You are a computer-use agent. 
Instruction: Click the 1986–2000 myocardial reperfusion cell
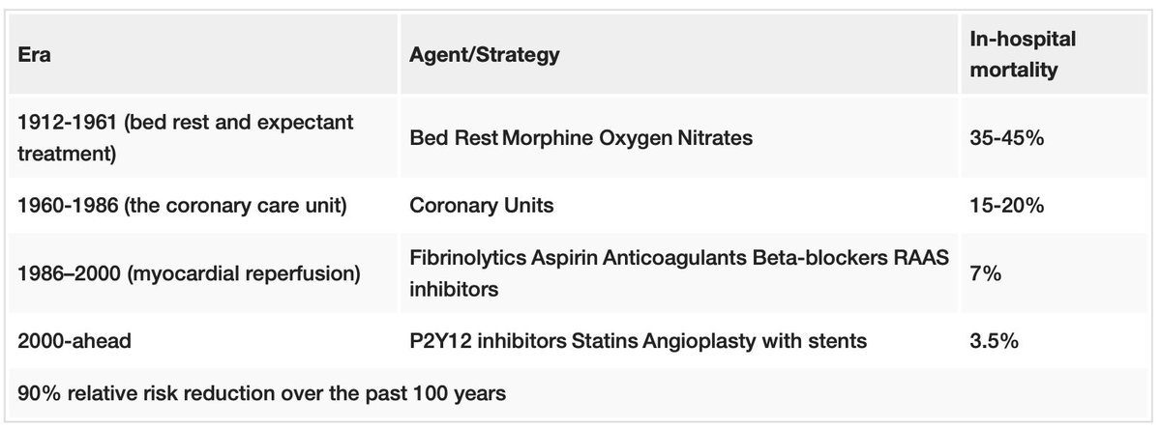pos(189,274)
